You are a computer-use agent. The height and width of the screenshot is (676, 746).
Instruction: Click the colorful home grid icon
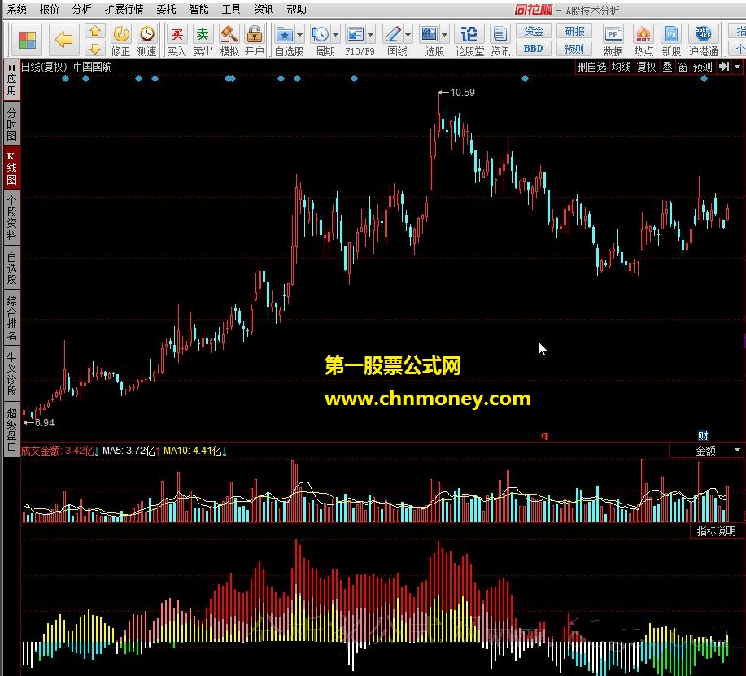[x=27, y=40]
